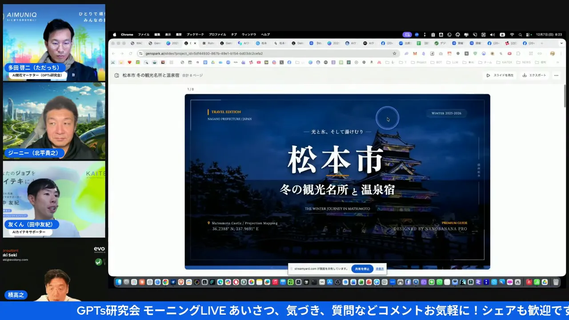Open the ブックマーク menu in the menu bar
The height and width of the screenshot is (320, 569).
[195, 34]
